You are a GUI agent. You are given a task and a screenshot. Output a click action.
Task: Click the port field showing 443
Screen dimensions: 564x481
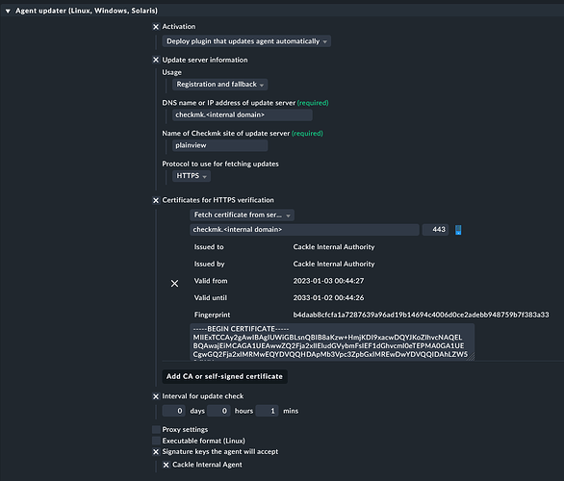[435, 230]
